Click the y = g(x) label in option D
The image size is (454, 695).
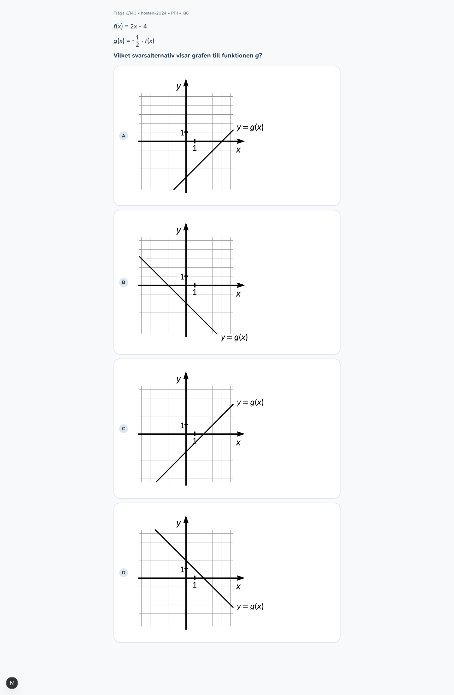click(250, 606)
